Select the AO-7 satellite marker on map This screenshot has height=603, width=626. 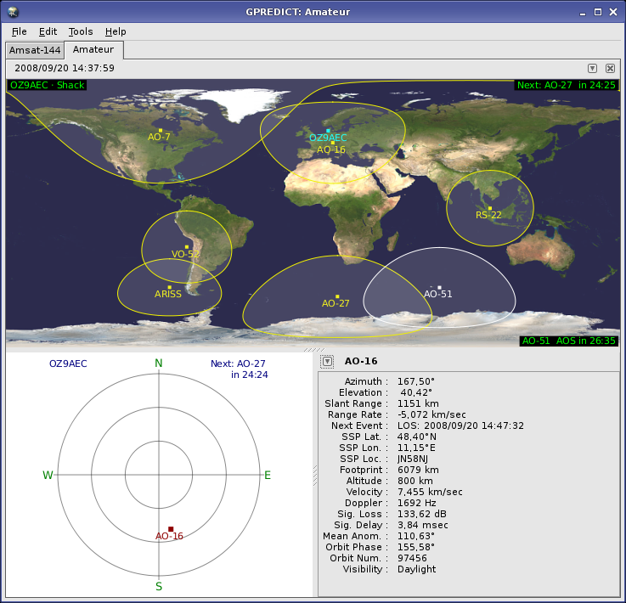161,131
